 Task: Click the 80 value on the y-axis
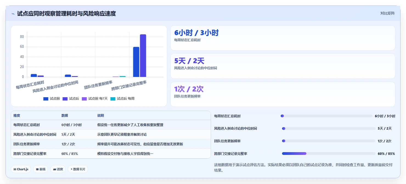point(22,37)
